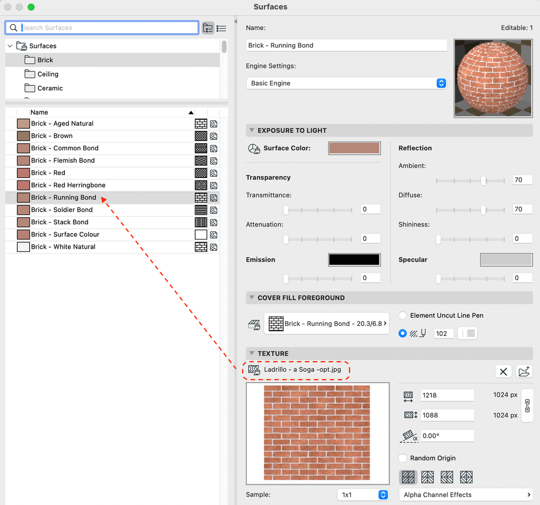Open Alpha Channel Effects button

click(466, 495)
